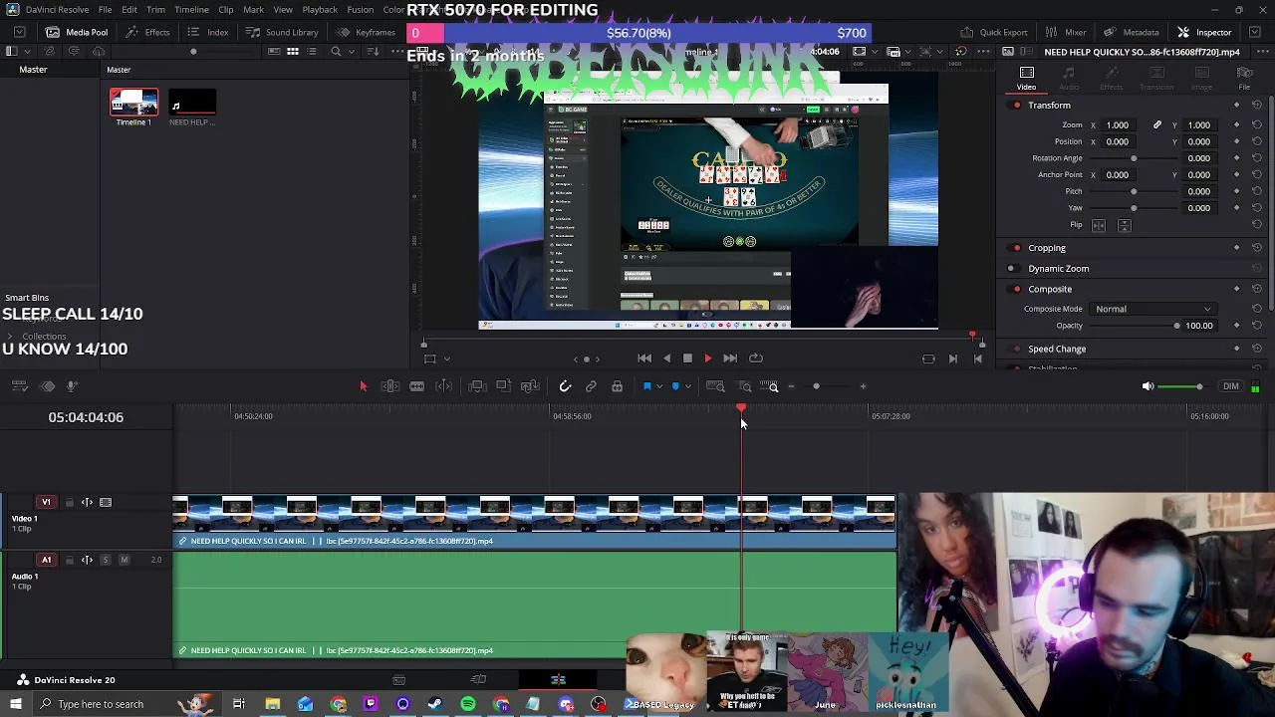
Task: Toggle Position Lock padlock icon
Action: (617, 386)
